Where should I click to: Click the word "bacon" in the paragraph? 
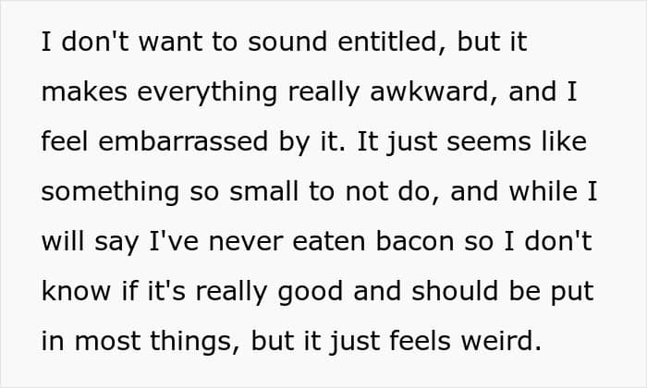click(415, 241)
